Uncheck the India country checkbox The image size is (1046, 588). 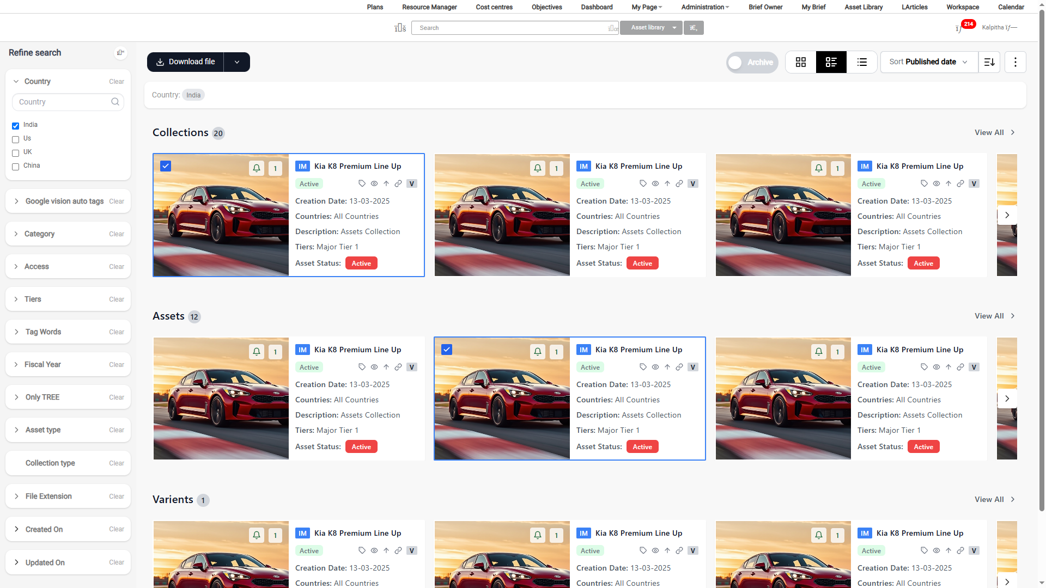pyautogui.click(x=16, y=126)
